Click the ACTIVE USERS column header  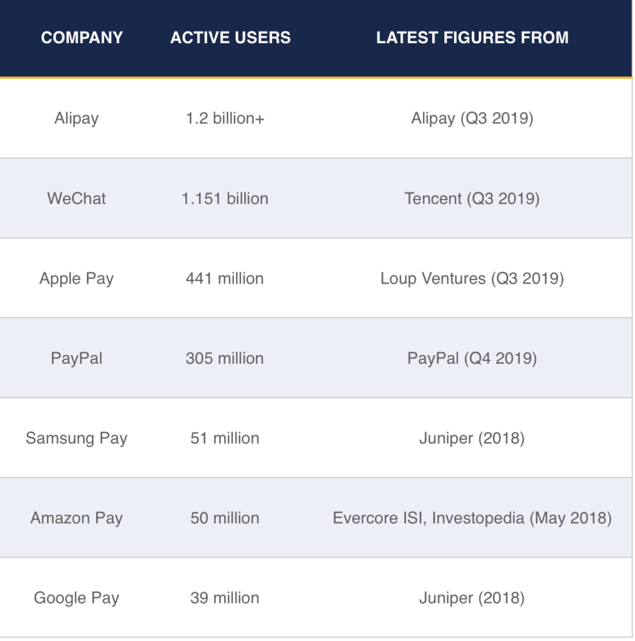pyautogui.click(x=230, y=38)
